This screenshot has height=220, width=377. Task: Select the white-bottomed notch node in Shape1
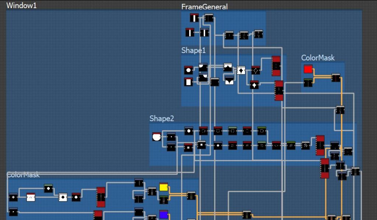coord(229,81)
